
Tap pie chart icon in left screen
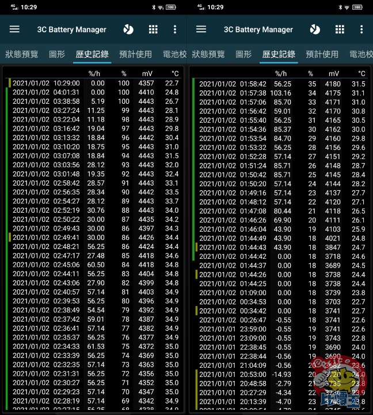[x=128, y=29]
